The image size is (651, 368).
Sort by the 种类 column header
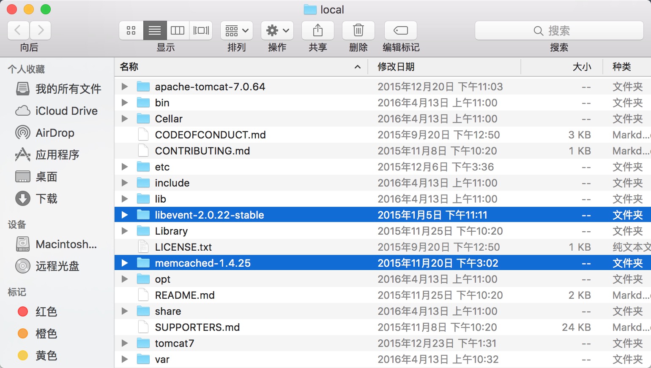point(627,67)
